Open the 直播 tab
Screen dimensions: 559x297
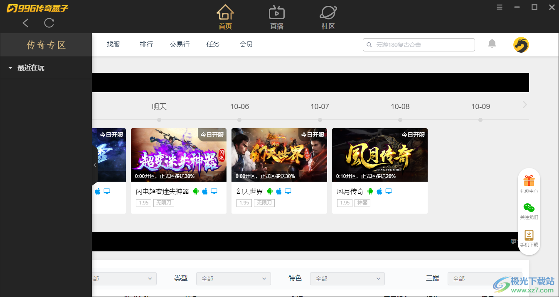[x=277, y=17]
